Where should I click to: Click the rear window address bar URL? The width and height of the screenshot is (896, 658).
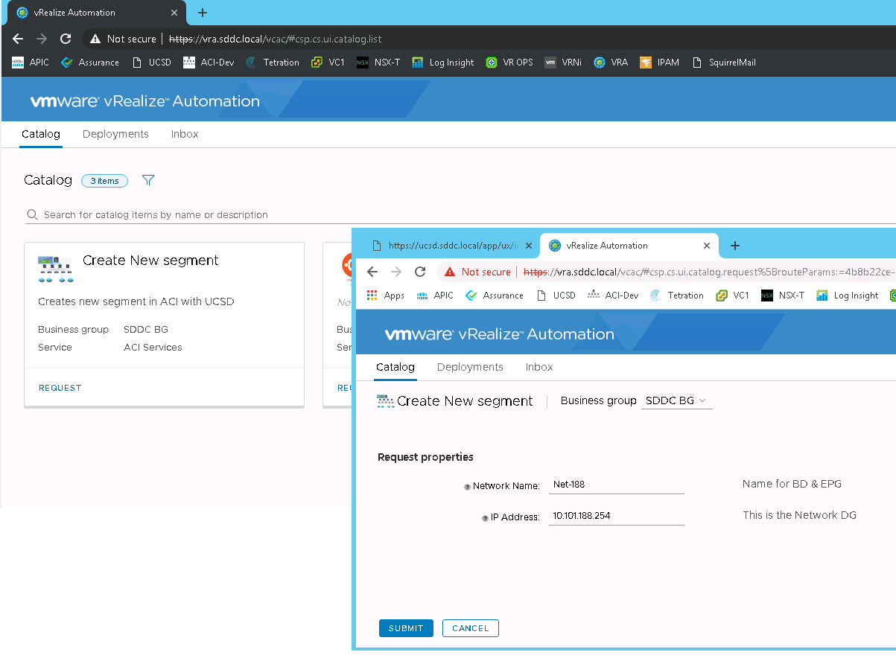(276, 39)
